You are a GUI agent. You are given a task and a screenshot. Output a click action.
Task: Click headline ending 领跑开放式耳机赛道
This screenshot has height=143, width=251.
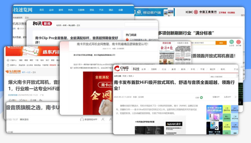tap(213, 56)
